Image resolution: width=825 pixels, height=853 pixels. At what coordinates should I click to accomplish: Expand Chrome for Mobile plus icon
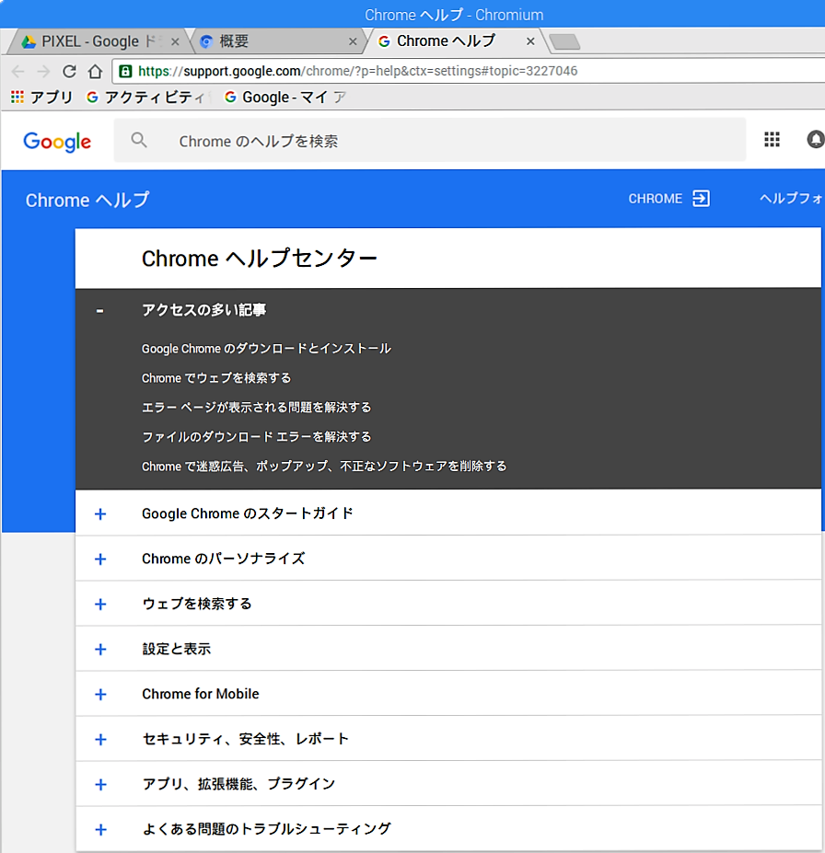(x=100, y=695)
